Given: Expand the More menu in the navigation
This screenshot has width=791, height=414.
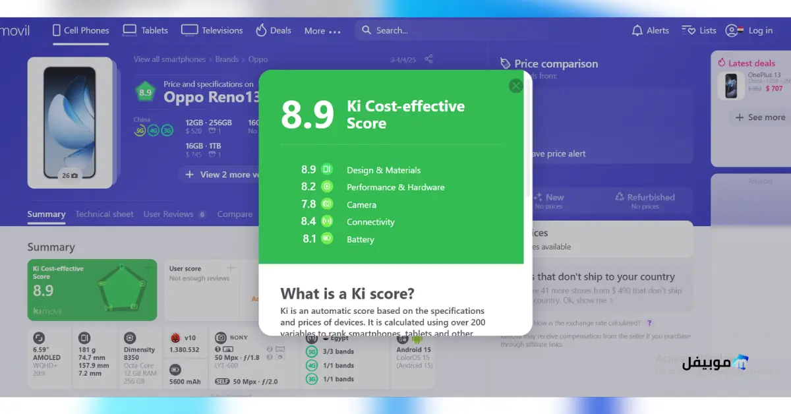Looking at the screenshot, I should point(322,31).
